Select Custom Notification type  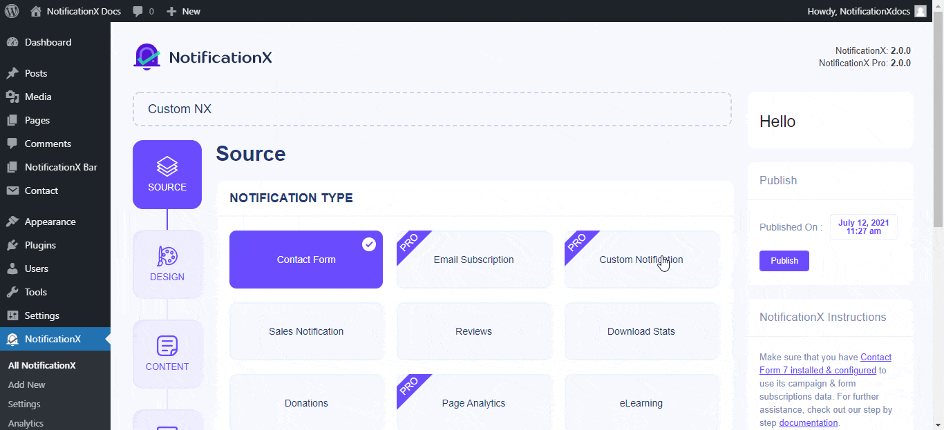click(641, 260)
